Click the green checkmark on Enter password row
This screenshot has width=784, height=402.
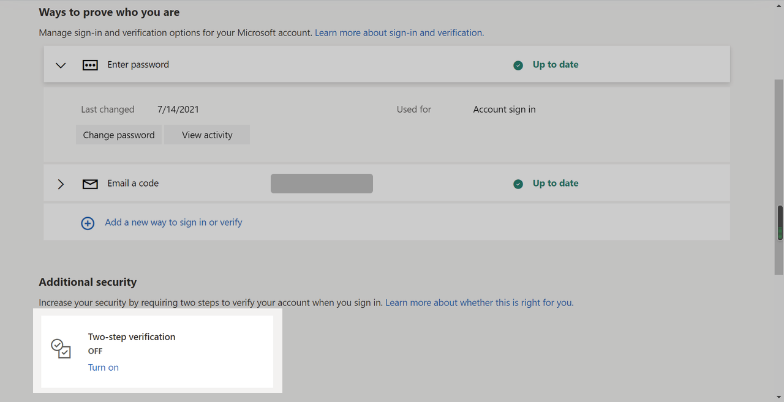(518, 65)
